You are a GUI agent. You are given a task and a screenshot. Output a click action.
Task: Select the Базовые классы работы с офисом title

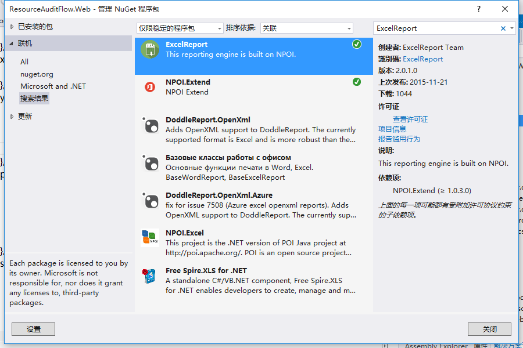[228, 157]
